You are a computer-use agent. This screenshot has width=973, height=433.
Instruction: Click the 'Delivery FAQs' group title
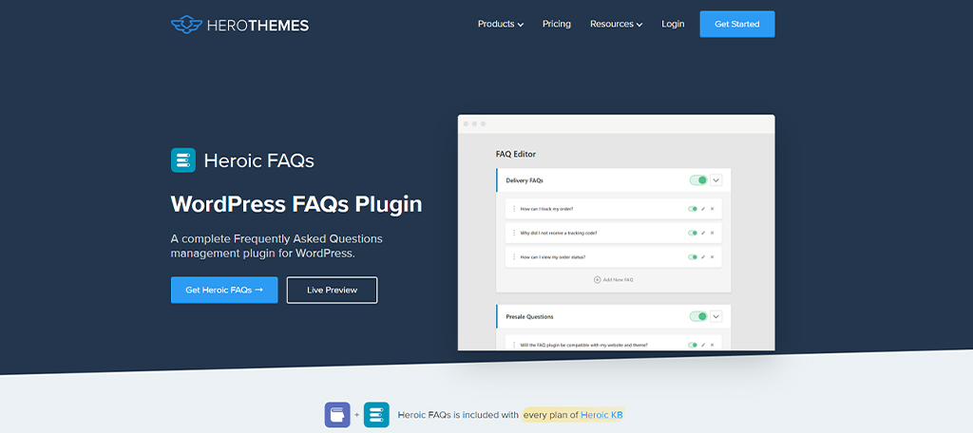pos(525,180)
